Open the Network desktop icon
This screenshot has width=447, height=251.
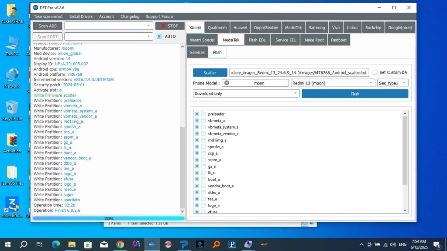(12, 78)
